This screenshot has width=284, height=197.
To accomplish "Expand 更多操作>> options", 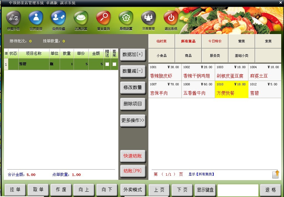I will click(133, 120).
